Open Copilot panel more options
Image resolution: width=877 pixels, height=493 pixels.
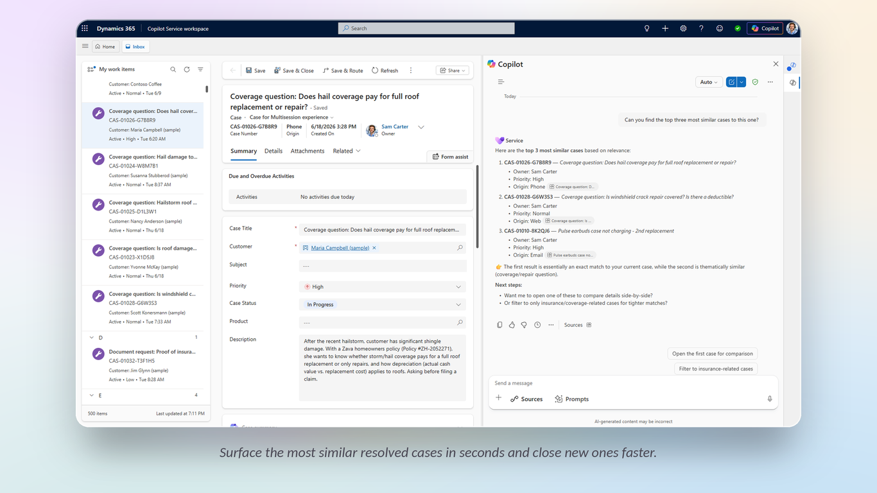click(770, 82)
